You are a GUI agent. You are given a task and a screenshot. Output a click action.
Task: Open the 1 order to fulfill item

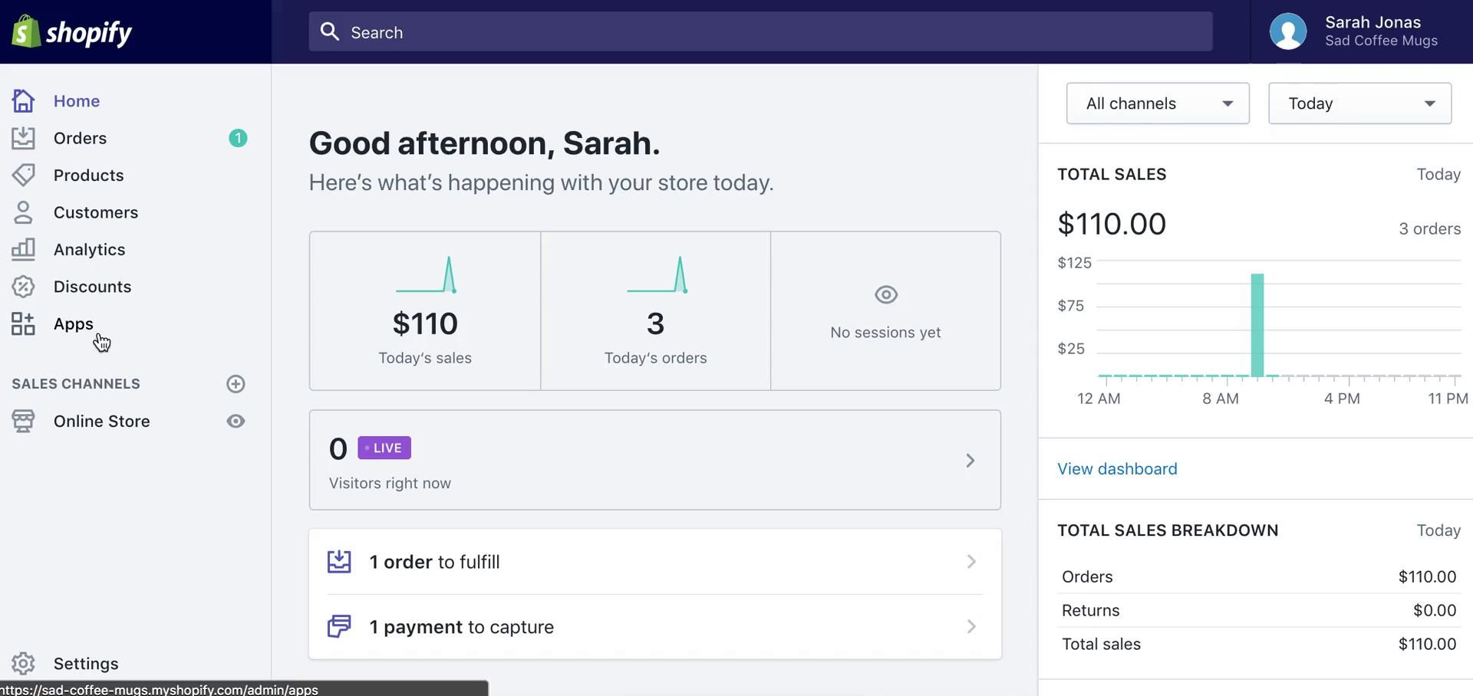(x=654, y=562)
